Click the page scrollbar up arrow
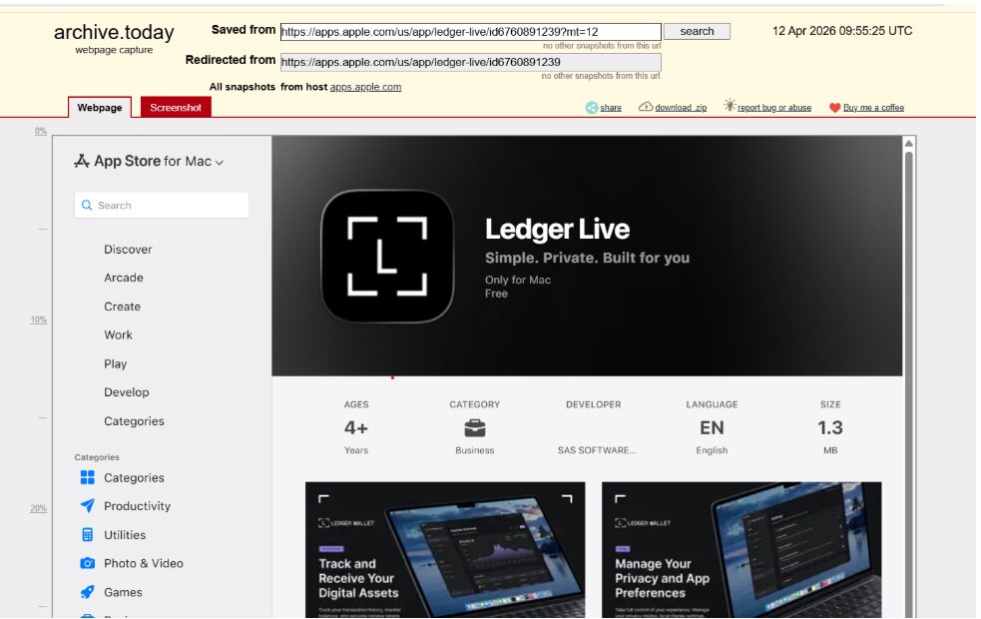The width and height of the screenshot is (981, 619). click(908, 145)
